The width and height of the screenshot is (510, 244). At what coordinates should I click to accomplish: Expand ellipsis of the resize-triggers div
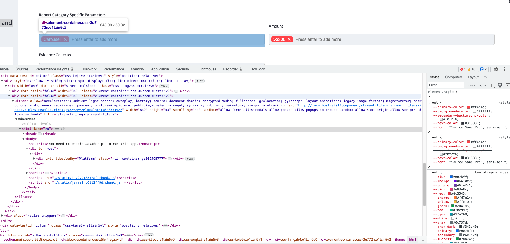(63, 216)
